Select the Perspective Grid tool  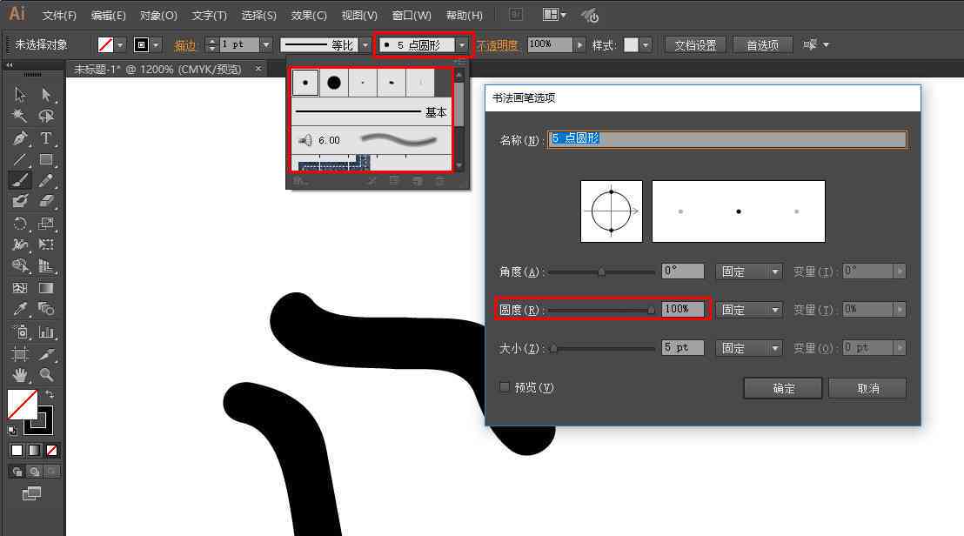(x=46, y=265)
